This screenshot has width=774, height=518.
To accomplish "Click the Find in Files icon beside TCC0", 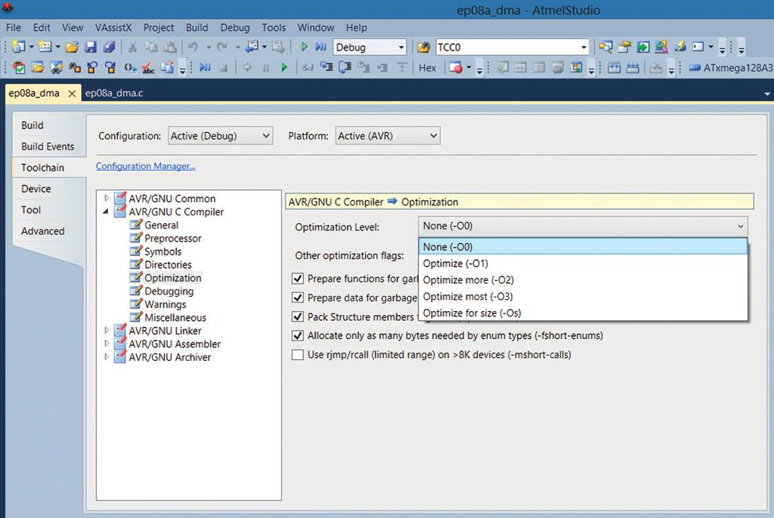I will click(423, 48).
